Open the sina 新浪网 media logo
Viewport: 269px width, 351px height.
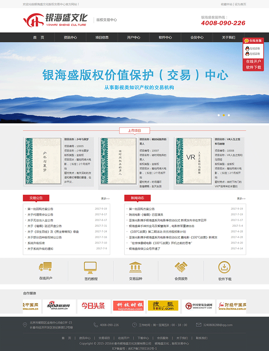click(x=59, y=306)
